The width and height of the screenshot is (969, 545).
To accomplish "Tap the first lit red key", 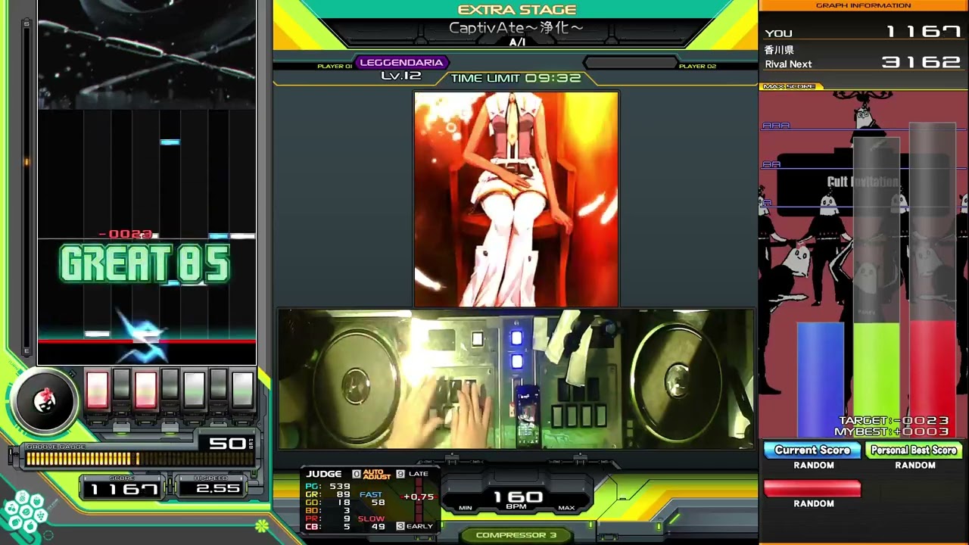I will pos(97,390).
